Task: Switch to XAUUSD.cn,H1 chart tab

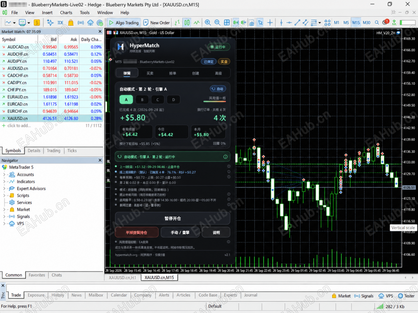Action: tap(123, 278)
